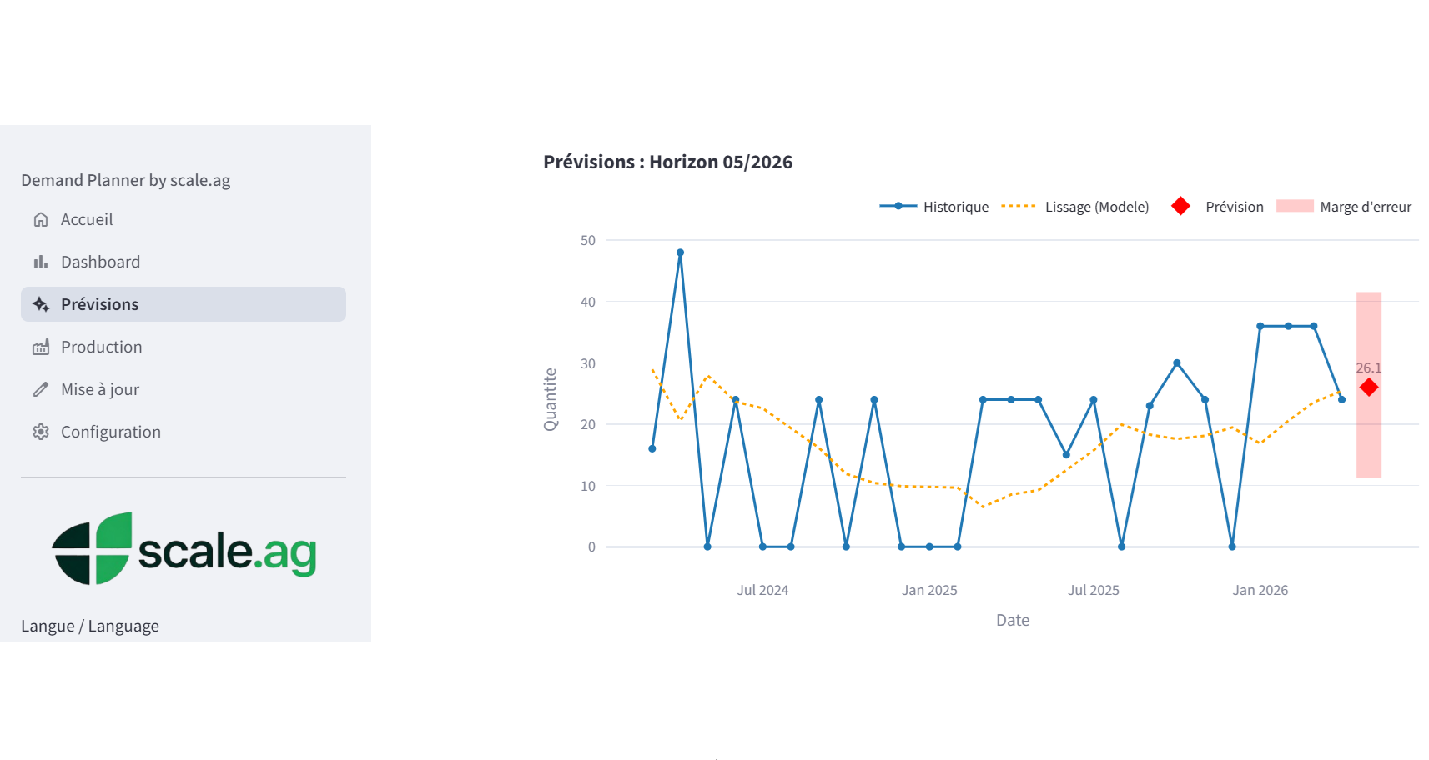Open the Accueil page
The image size is (1429, 760).
point(184,219)
